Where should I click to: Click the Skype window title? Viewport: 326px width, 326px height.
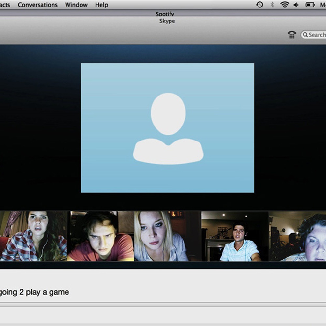[167, 21]
